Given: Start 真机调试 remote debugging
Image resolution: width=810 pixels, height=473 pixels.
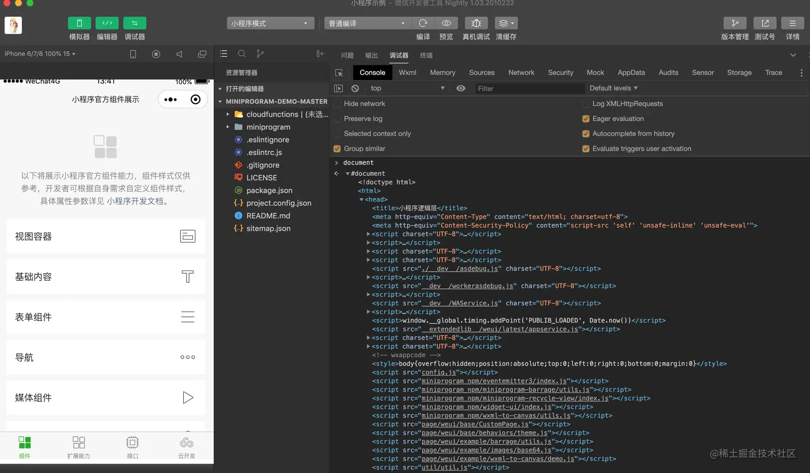Looking at the screenshot, I should click(x=476, y=23).
